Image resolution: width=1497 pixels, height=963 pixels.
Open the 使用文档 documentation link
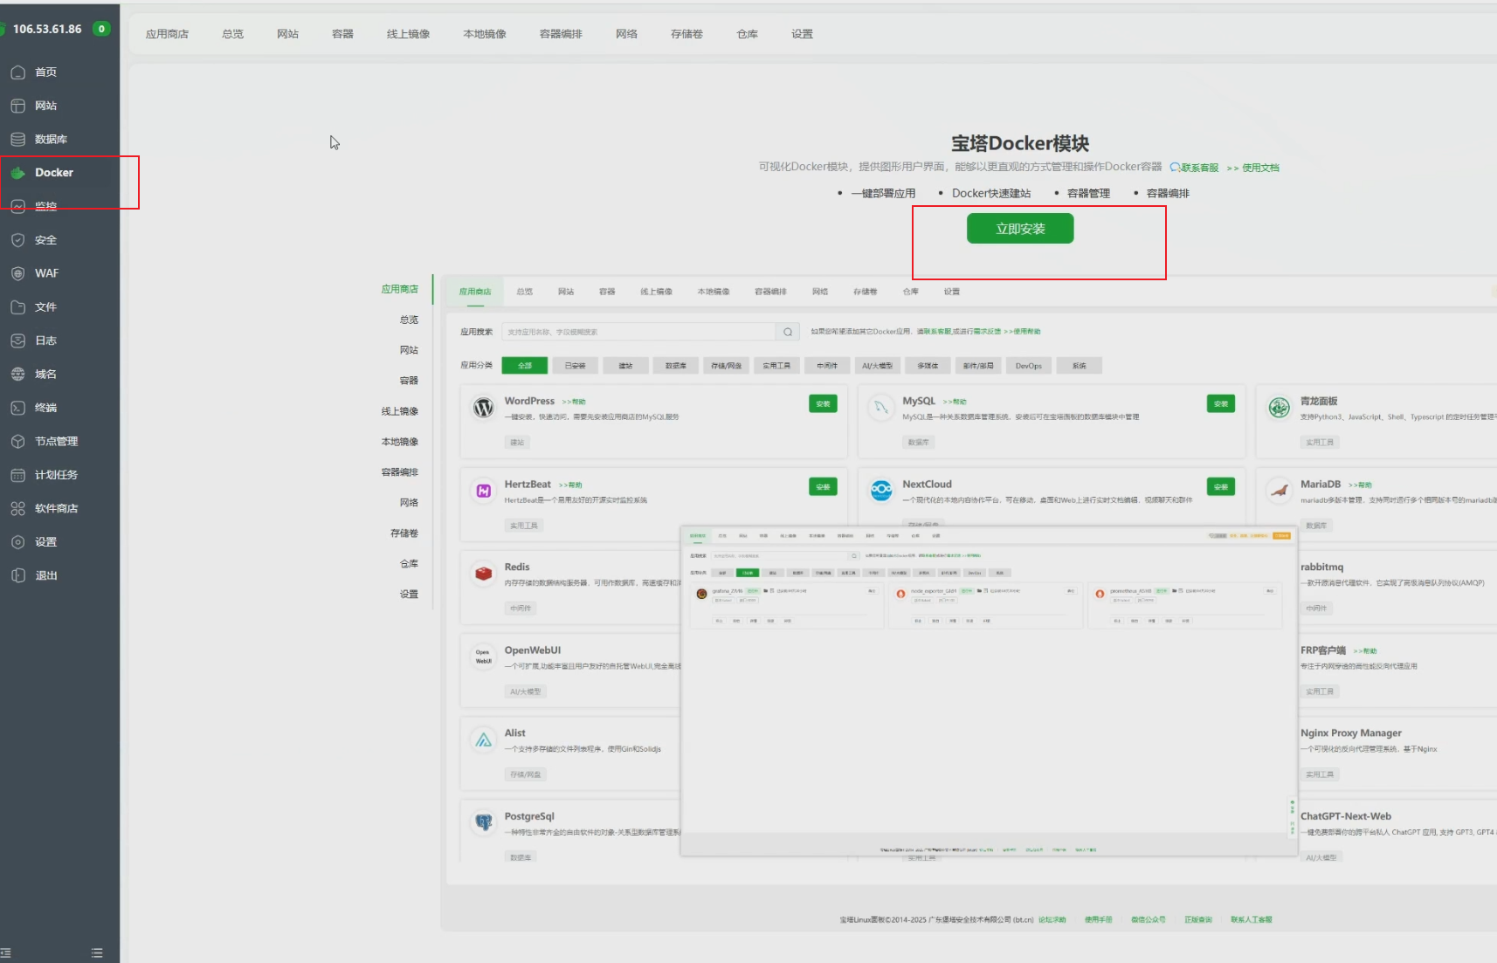(x=1259, y=168)
